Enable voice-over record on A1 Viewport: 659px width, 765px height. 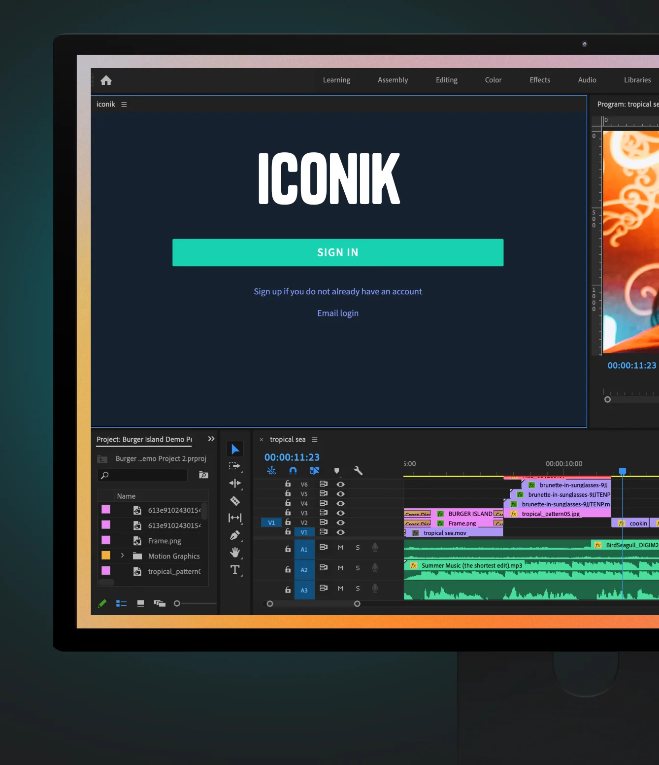pyautogui.click(x=375, y=547)
